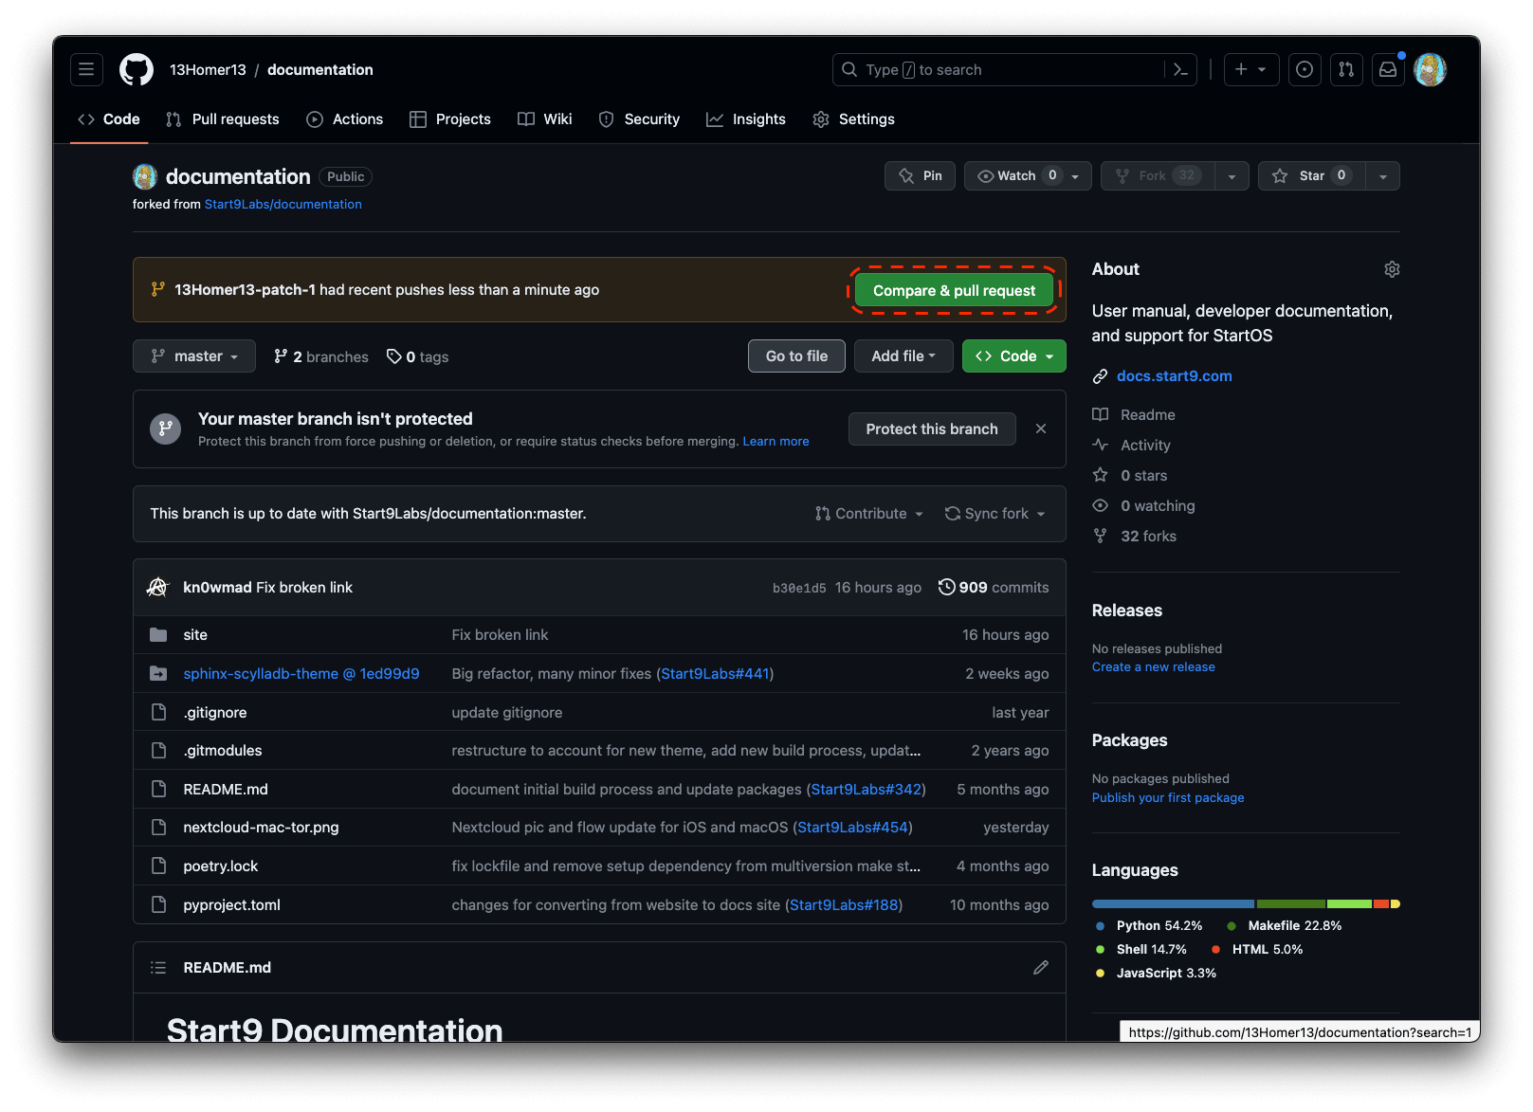This screenshot has width=1533, height=1112.
Task: Click the GitHub Octocat logo
Action: pos(137,69)
